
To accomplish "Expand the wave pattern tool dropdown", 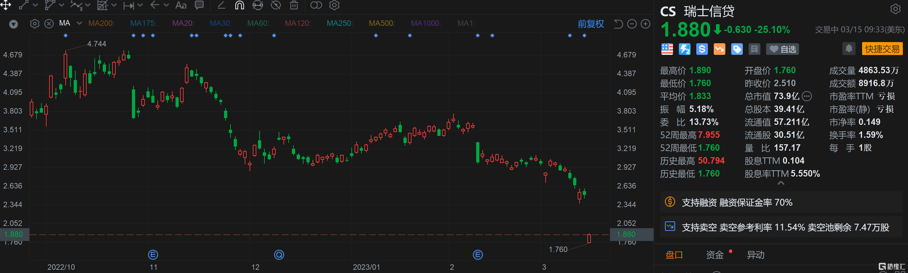I will pyautogui.click(x=88, y=5).
